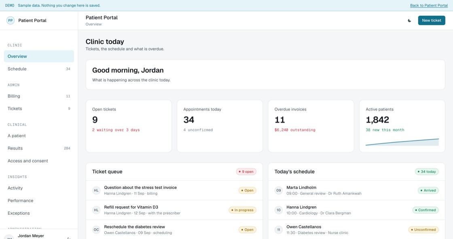The image size is (453, 239).
Task: Click the 9 open badge in Ticket queue
Action: [246, 171]
